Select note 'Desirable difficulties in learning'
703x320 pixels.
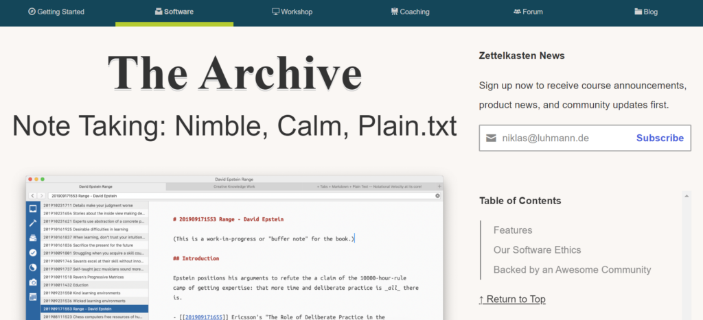click(95, 229)
